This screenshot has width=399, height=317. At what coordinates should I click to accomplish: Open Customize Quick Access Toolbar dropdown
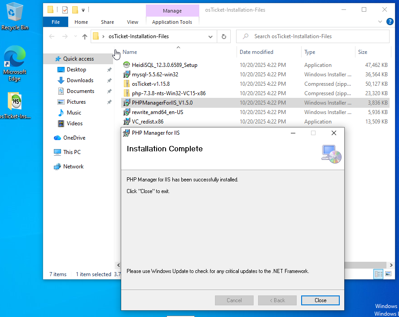[x=83, y=10]
